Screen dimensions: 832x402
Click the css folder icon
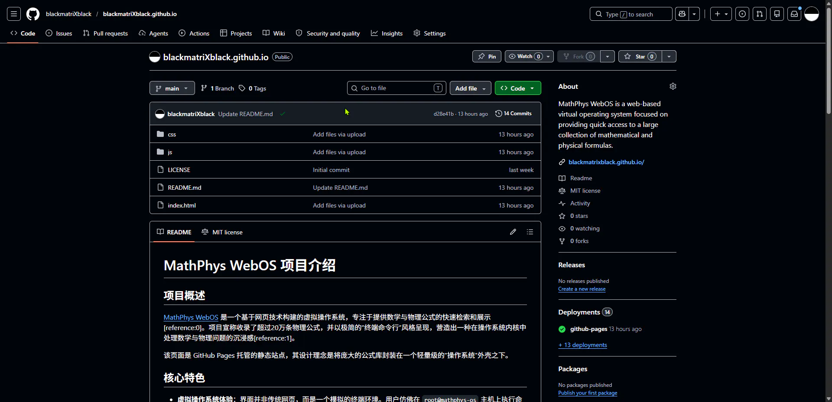point(160,134)
